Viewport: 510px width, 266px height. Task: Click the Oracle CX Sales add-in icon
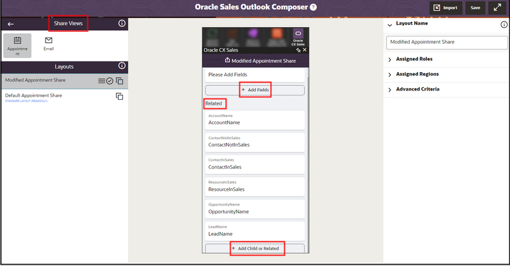click(298, 37)
